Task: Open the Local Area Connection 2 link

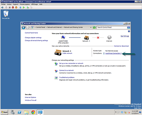Action: (113, 53)
